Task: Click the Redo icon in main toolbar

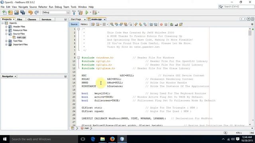Action: tap(37, 12)
